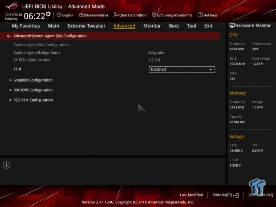The image size is (276, 207).
Task: Click Capacity 16384 MB value
Action: 237,122
